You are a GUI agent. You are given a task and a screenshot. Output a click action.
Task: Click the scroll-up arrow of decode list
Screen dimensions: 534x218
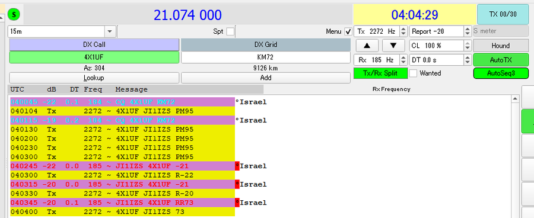pos(515,99)
